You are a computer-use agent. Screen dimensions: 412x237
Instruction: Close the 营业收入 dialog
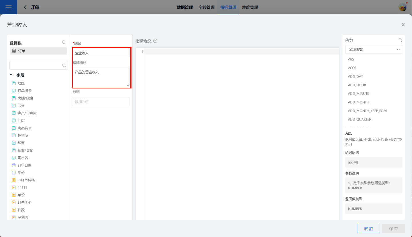click(x=403, y=25)
